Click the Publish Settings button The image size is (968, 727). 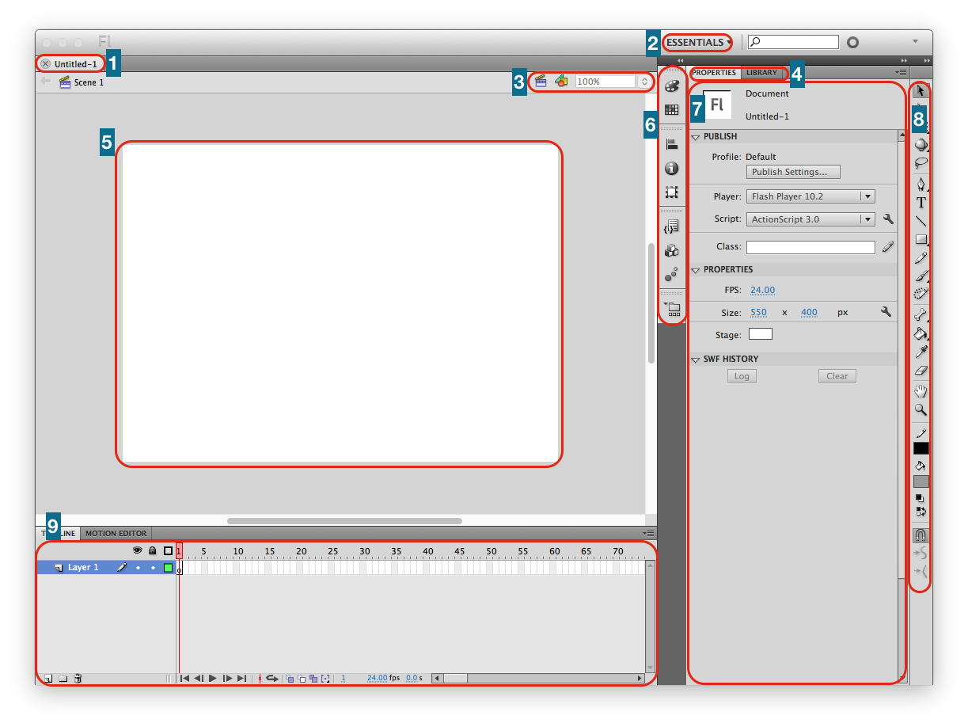(x=792, y=172)
